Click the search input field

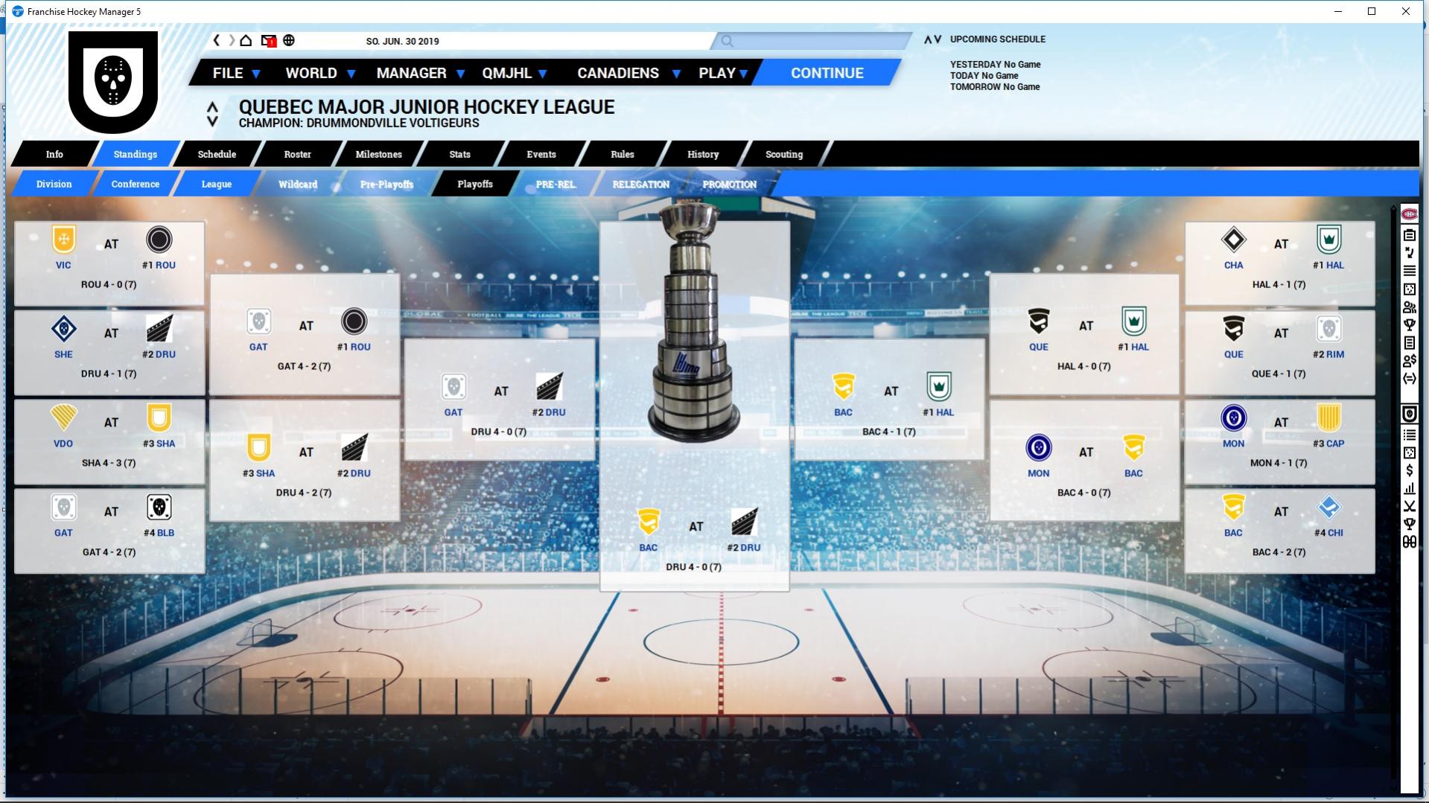point(812,42)
